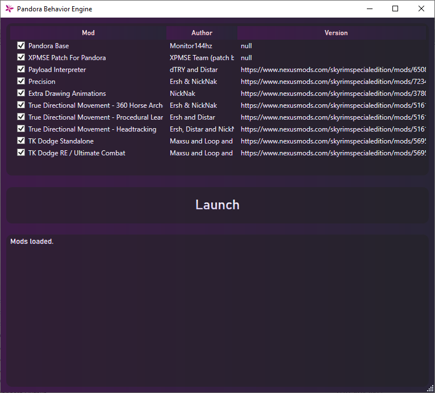Select True Directional Movement Headtracking name

[x=92, y=129]
